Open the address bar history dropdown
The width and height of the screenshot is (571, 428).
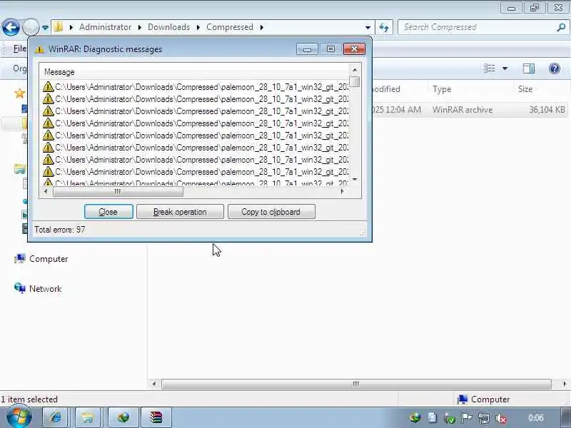click(x=368, y=28)
